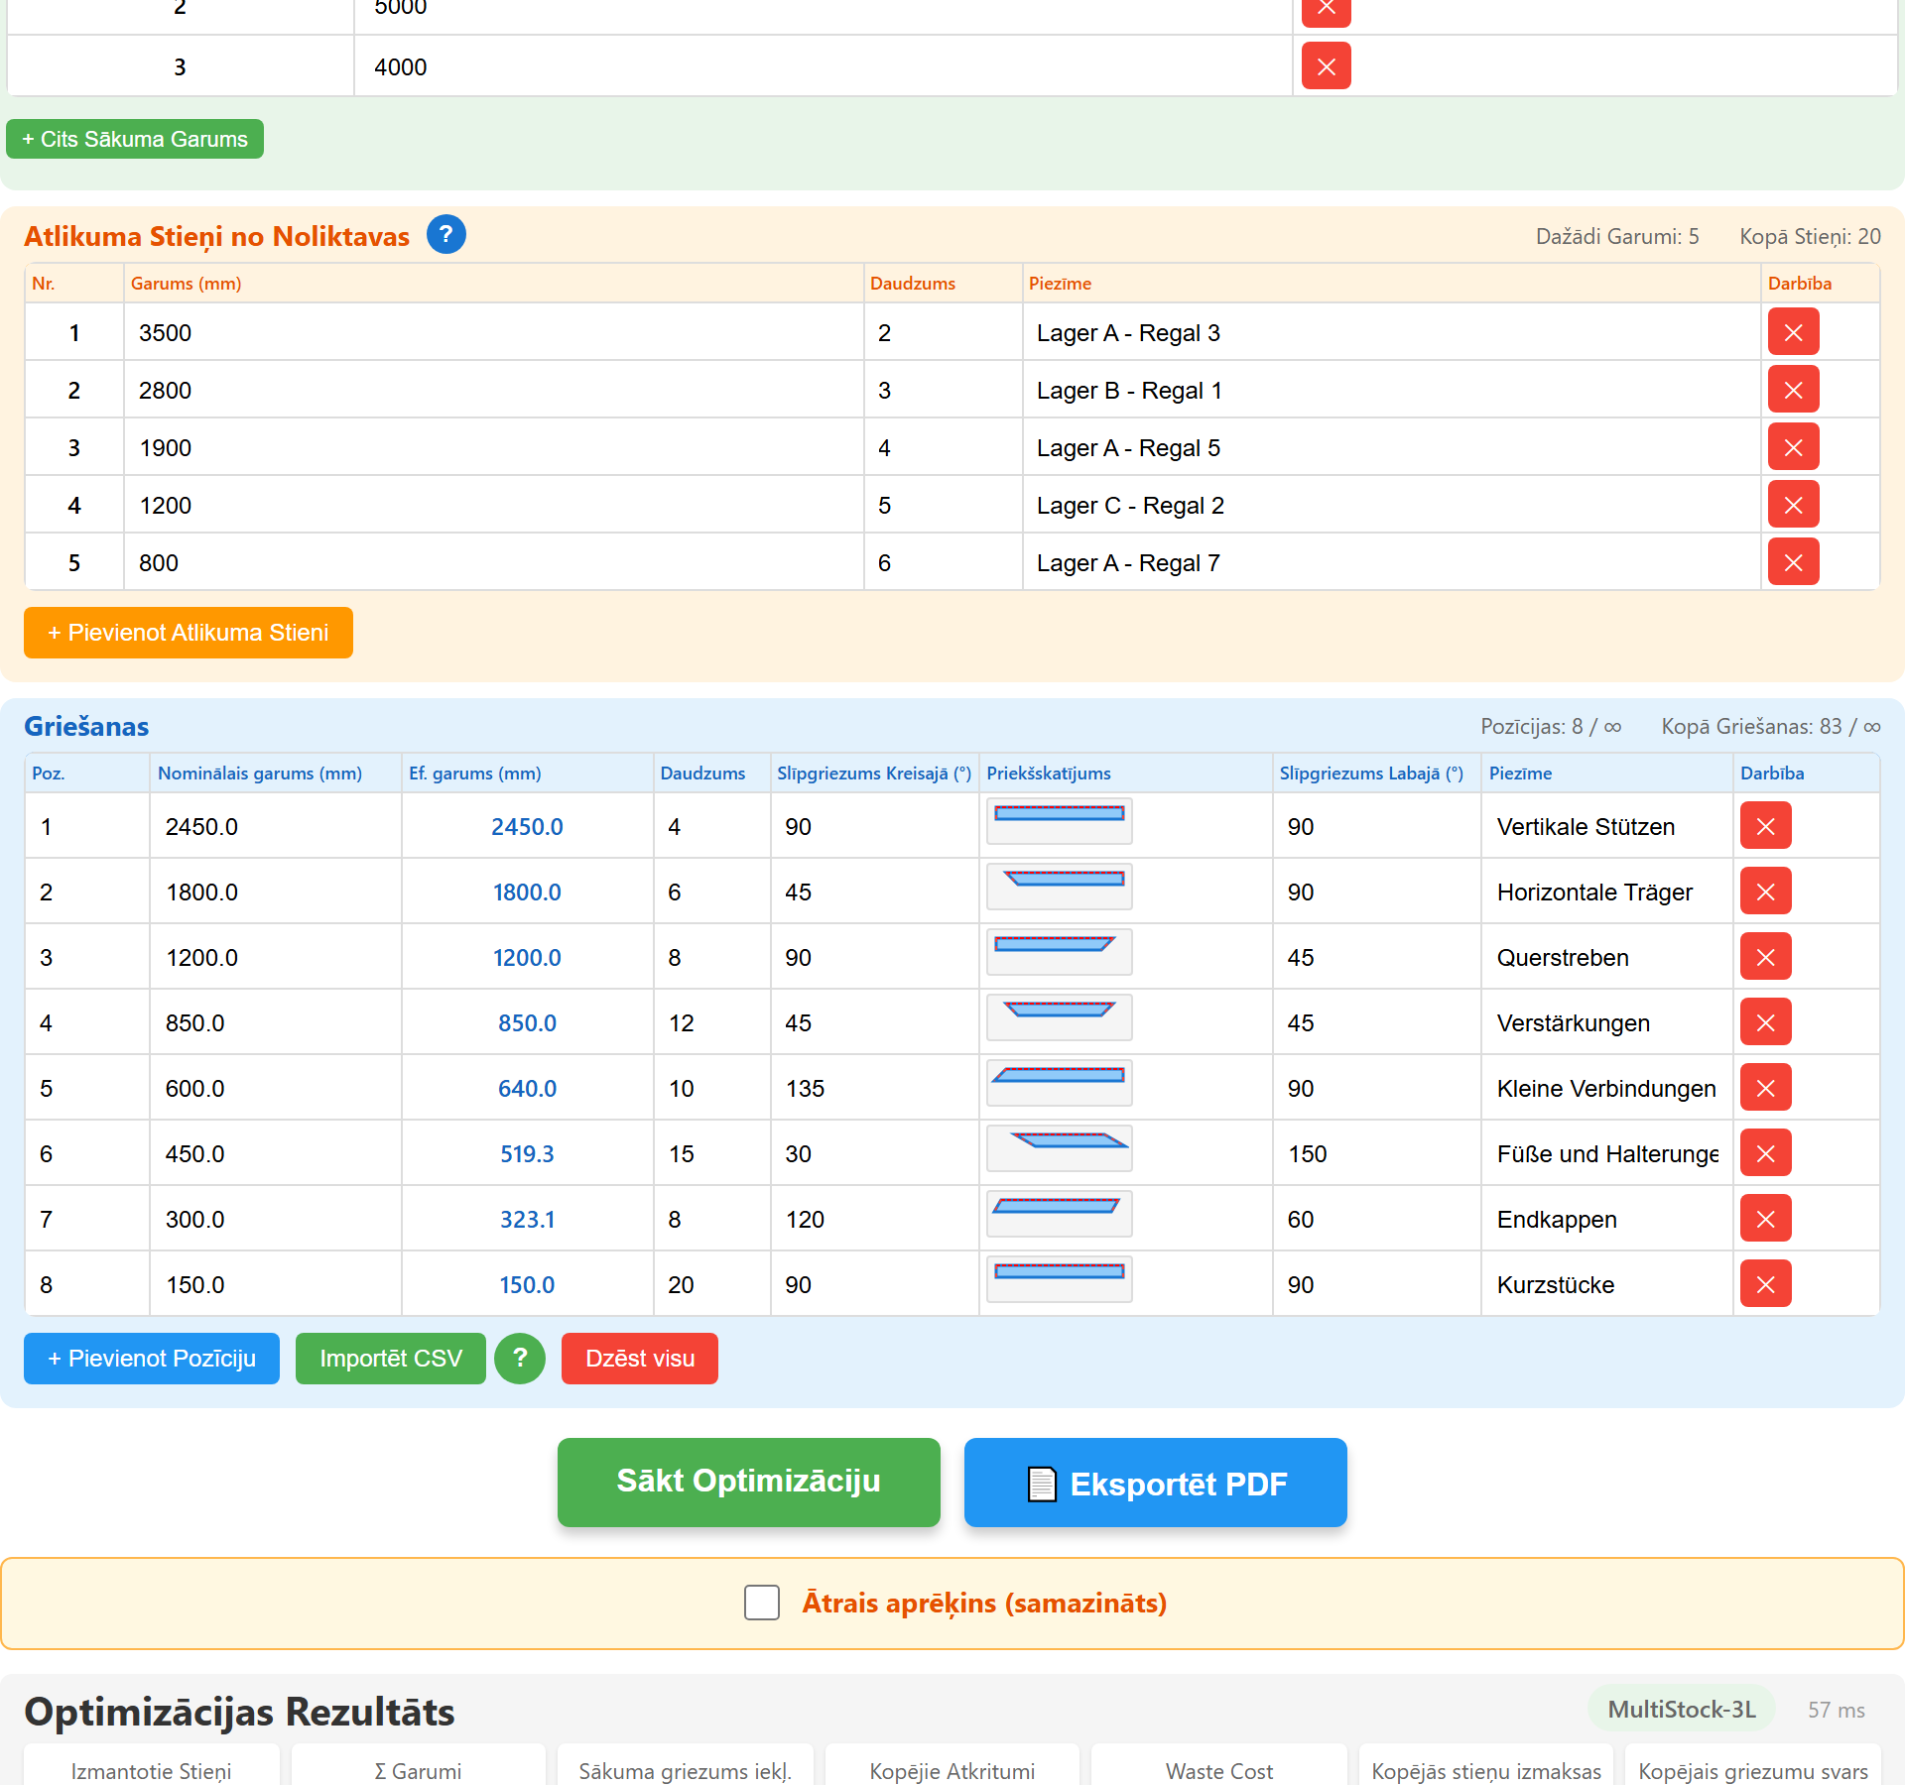
Task: Delete remnant row Lager A - Regal 7
Action: 1793,562
